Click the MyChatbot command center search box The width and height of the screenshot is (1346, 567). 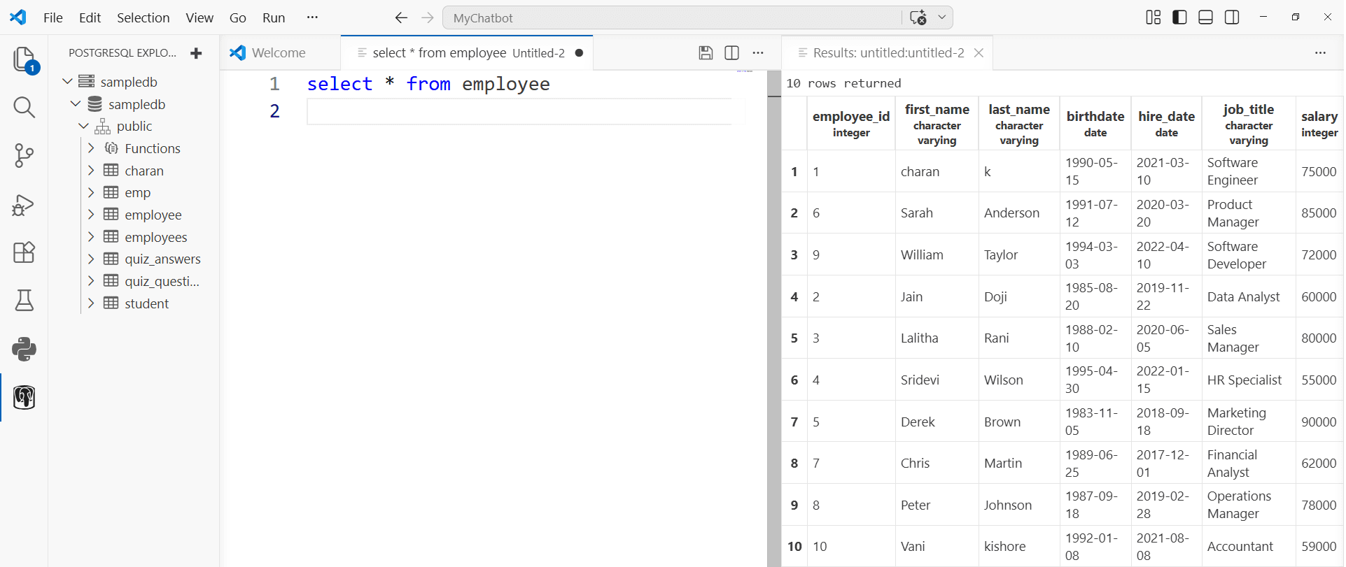pyautogui.click(x=672, y=17)
